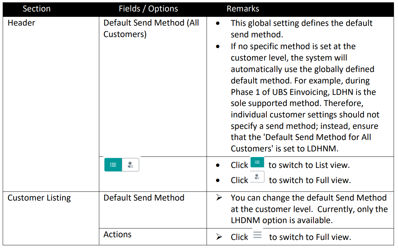The height and width of the screenshot is (249, 398).
Task: Click the person card icon in Remarks
Action: (257, 177)
